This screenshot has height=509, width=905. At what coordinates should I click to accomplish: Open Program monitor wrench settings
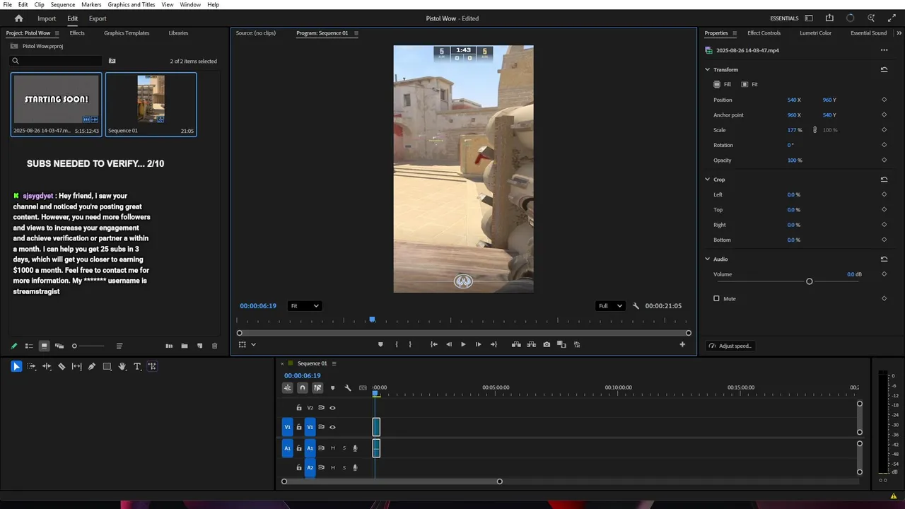coord(636,306)
